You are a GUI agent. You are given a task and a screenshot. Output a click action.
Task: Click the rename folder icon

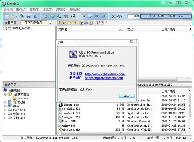[74, 23]
